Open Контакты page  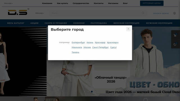click(x=99, y=3)
